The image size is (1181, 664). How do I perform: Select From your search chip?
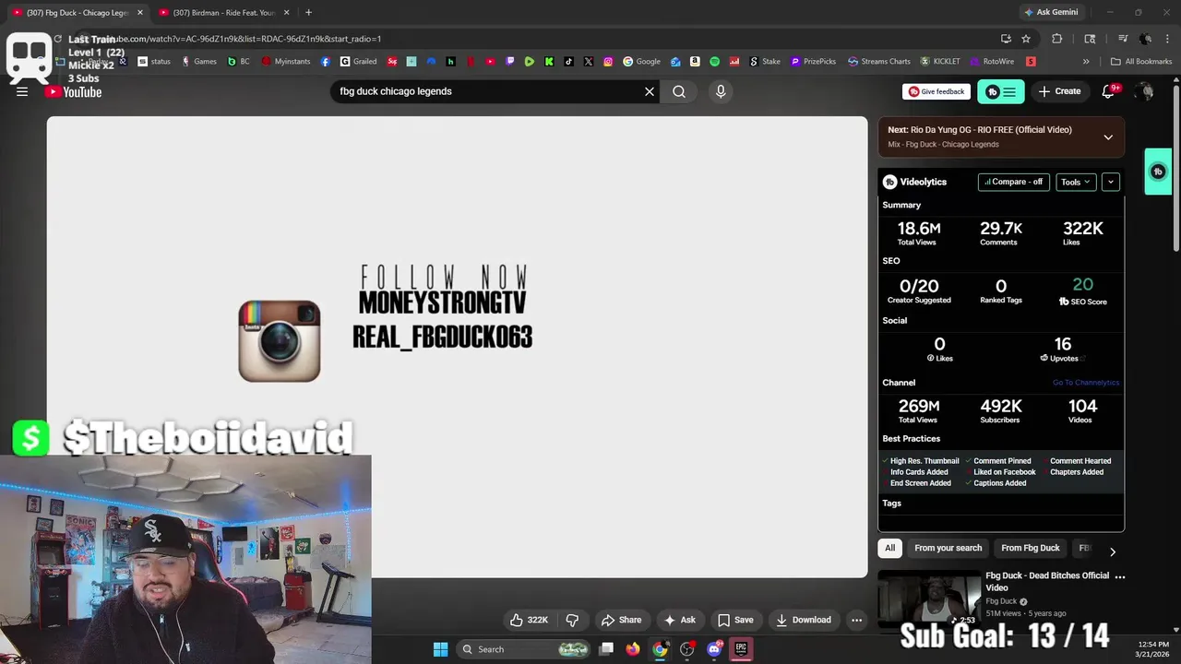click(948, 548)
